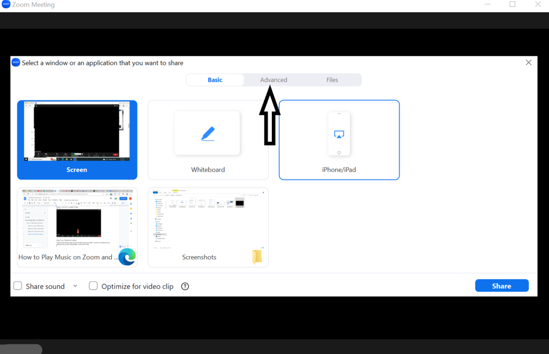Pick the Screenshots folder window
Image resolution: width=549 pixels, height=354 pixels.
(x=208, y=227)
